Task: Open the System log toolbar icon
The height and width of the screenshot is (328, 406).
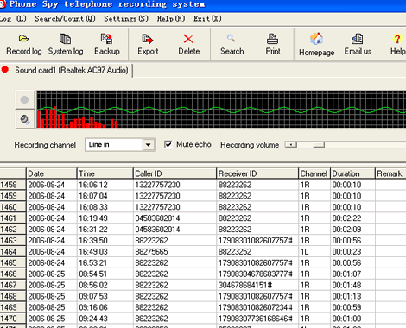Action: pos(65,39)
